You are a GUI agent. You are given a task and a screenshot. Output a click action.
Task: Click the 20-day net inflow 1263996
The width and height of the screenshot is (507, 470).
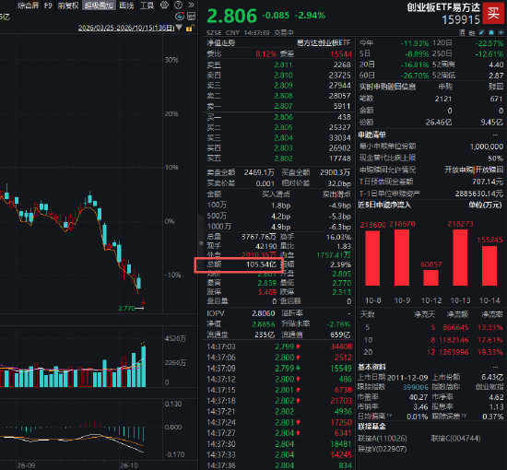[x=454, y=352]
